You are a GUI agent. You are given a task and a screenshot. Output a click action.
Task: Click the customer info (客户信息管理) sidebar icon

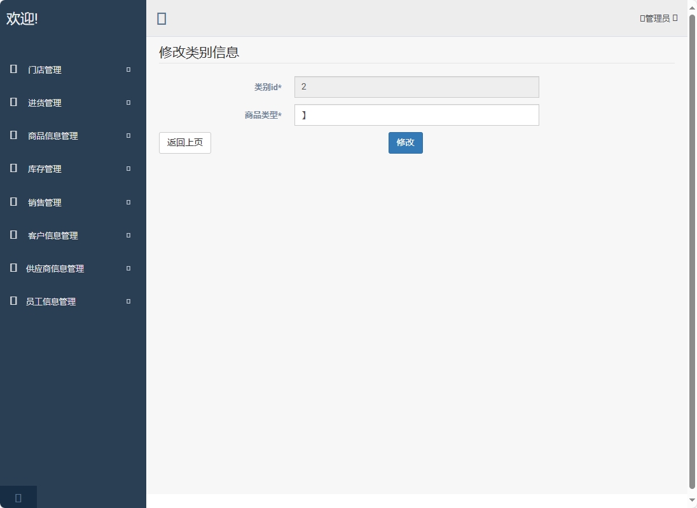click(x=13, y=235)
